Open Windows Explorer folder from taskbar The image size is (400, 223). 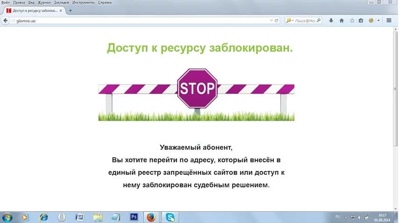coord(98,217)
